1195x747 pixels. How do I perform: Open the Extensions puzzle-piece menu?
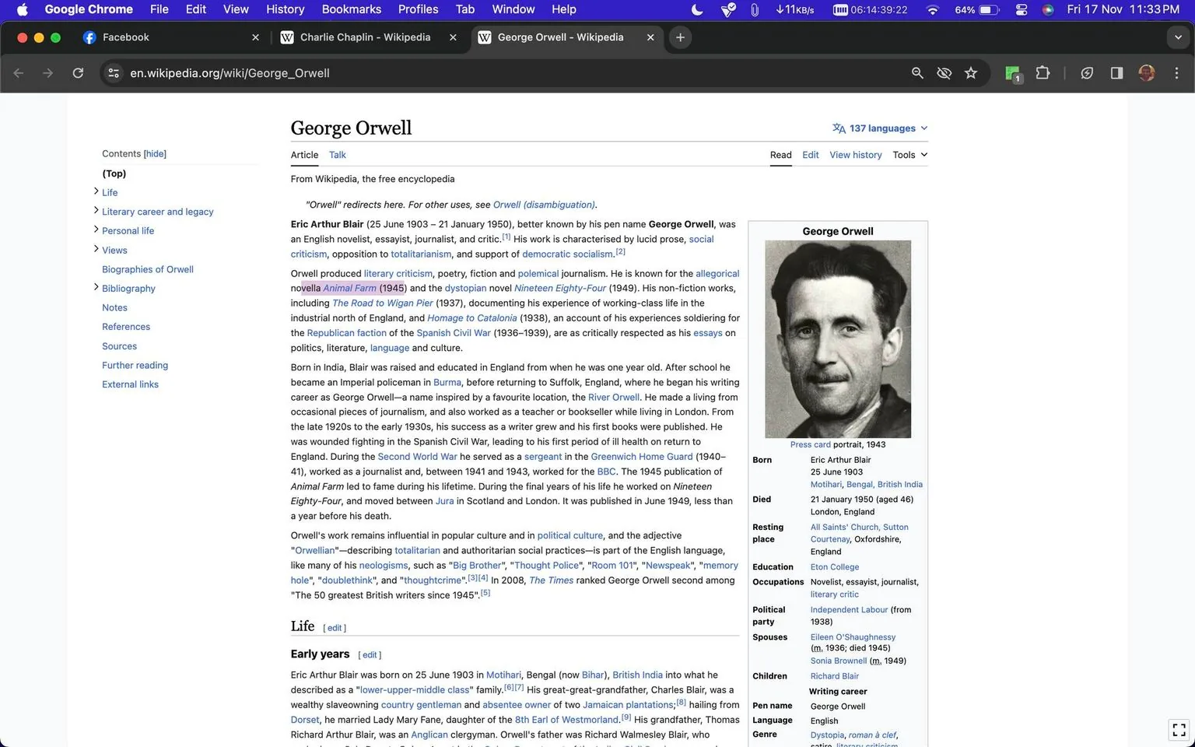pyautogui.click(x=1043, y=72)
